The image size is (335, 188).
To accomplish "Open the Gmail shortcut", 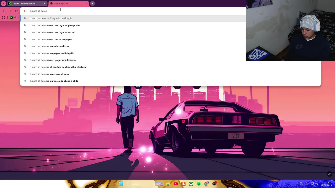I will tap(177, 90).
